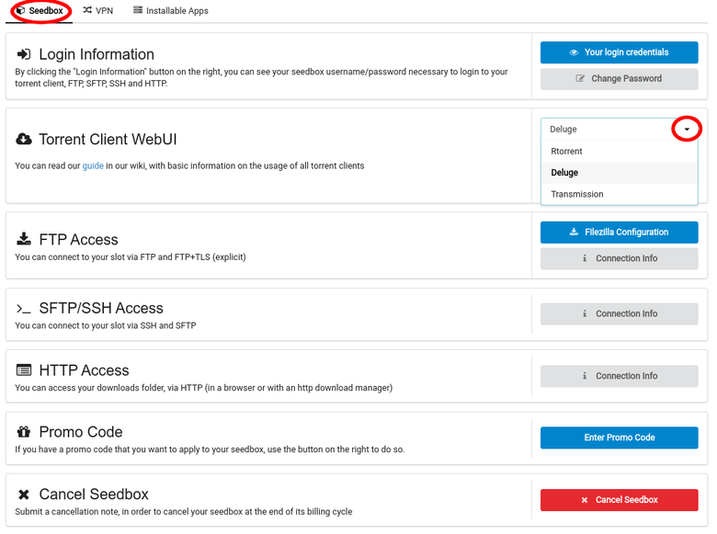Click the HTTP Access list icon
Image resolution: width=717 pixels, height=534 pixels.
pyautogui.click(x=24, y=369)
